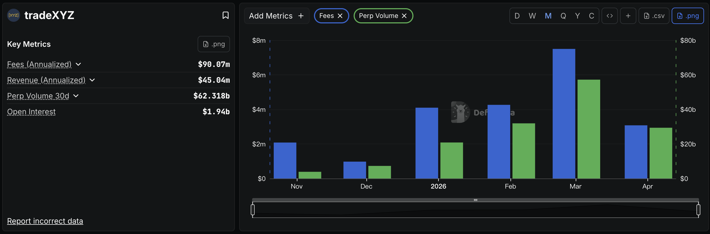
Task: Click the tradeXYZ logo icon
Action: [13, 15]
